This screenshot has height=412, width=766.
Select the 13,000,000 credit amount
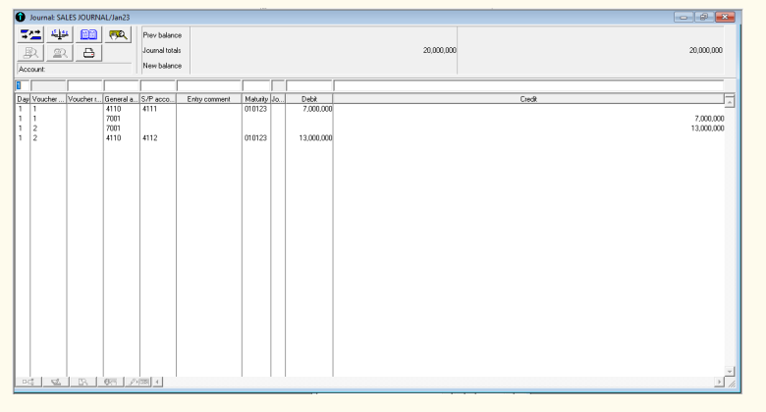[707, 129]
